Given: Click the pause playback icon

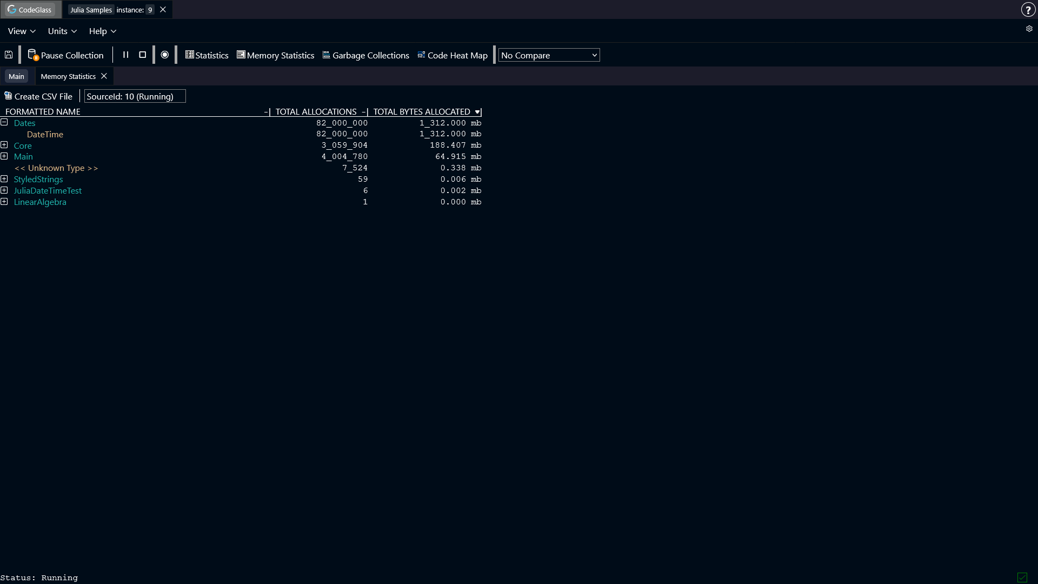Looking at the screenshot, I should click(x=126, y=55).
